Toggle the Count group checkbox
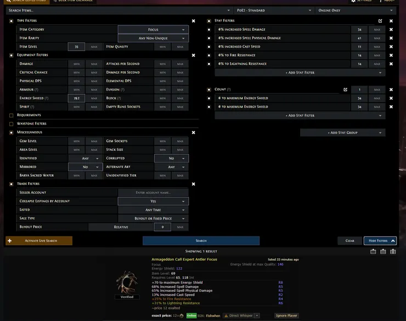Viewport: 406px width, 321px height. pyautogui.click(x=209, y=89)
